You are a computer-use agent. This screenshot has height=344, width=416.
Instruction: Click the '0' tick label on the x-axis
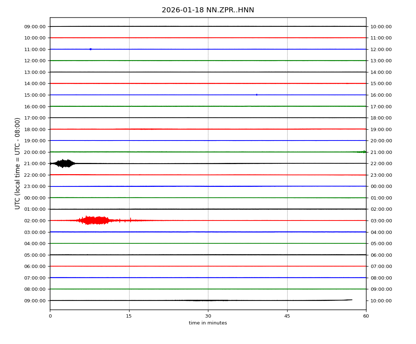(50, 316)
